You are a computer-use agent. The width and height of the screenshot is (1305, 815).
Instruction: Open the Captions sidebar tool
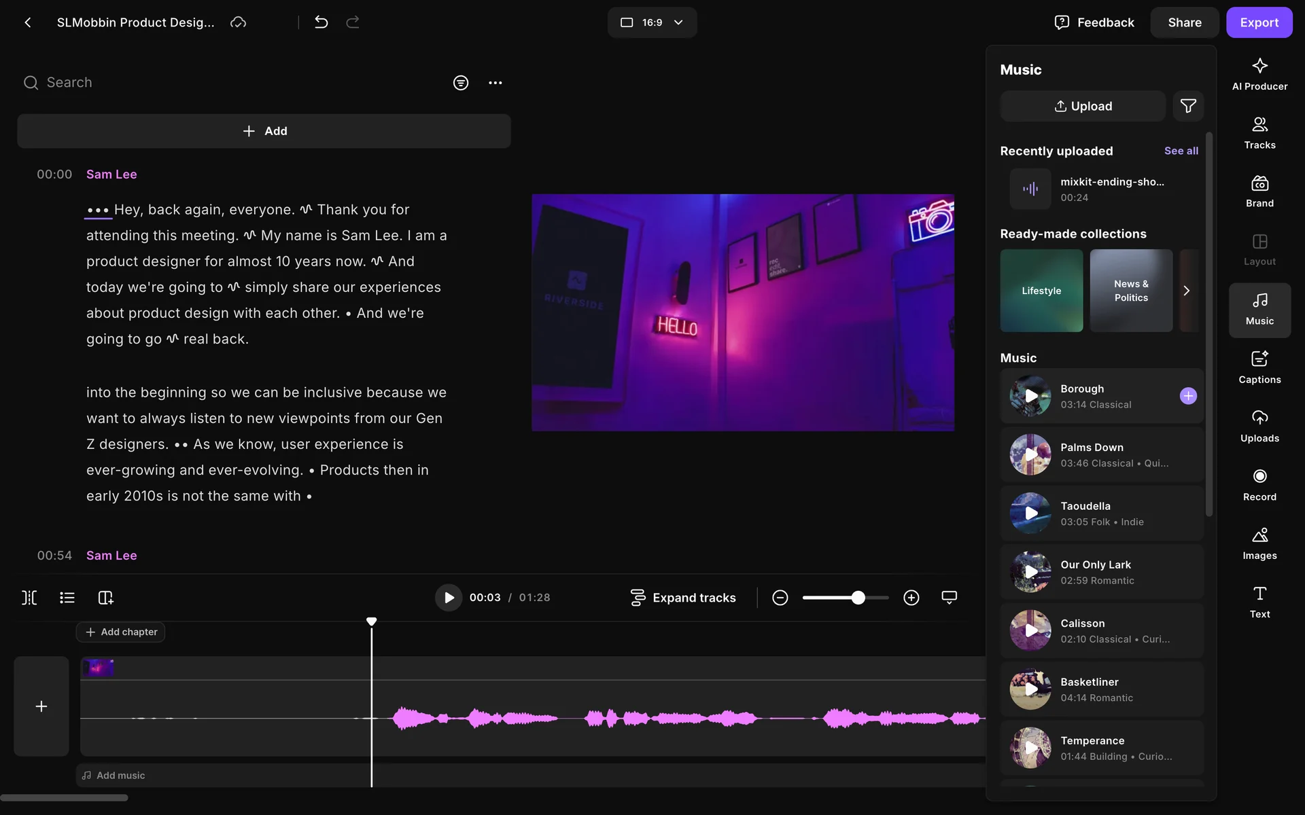tap(1259, 367)
